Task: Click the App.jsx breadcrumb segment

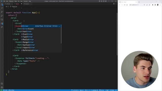Action: (14, 7)
